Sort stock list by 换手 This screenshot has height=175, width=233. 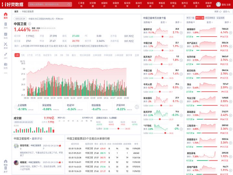[x=178, y=22]
